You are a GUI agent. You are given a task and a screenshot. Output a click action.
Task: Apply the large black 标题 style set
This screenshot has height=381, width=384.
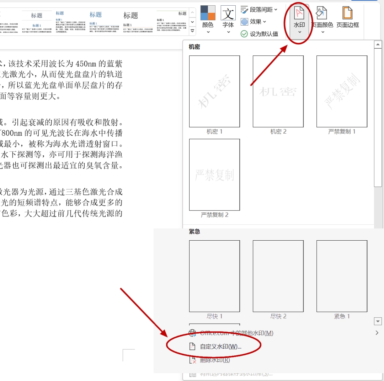pos(138,22)
